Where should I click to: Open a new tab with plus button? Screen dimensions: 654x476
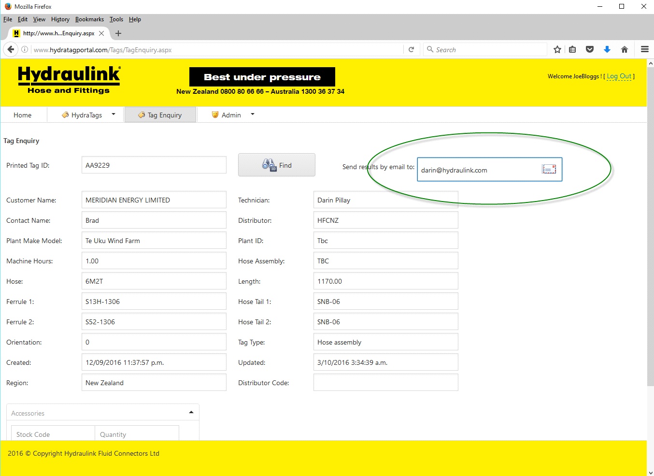[118, 33]
